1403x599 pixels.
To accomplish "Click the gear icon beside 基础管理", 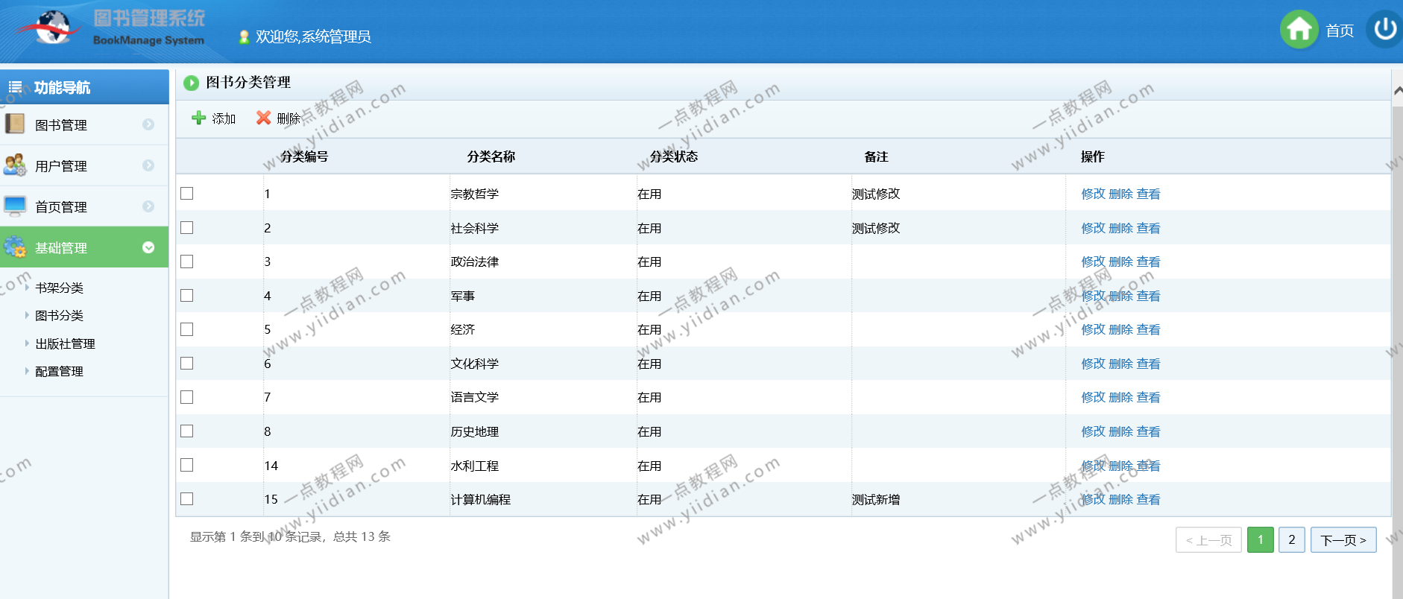I will [15, 247].
